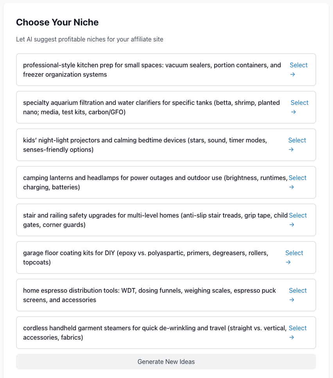Click the camping lanterns niche card text
Viewport: 333px width, 378px height.
click(155, 182)
